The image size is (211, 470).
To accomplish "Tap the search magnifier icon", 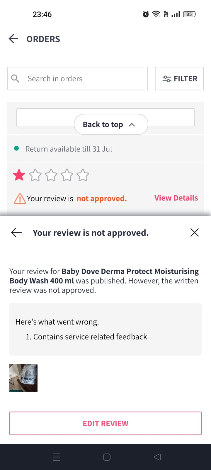I will [15, 78].
